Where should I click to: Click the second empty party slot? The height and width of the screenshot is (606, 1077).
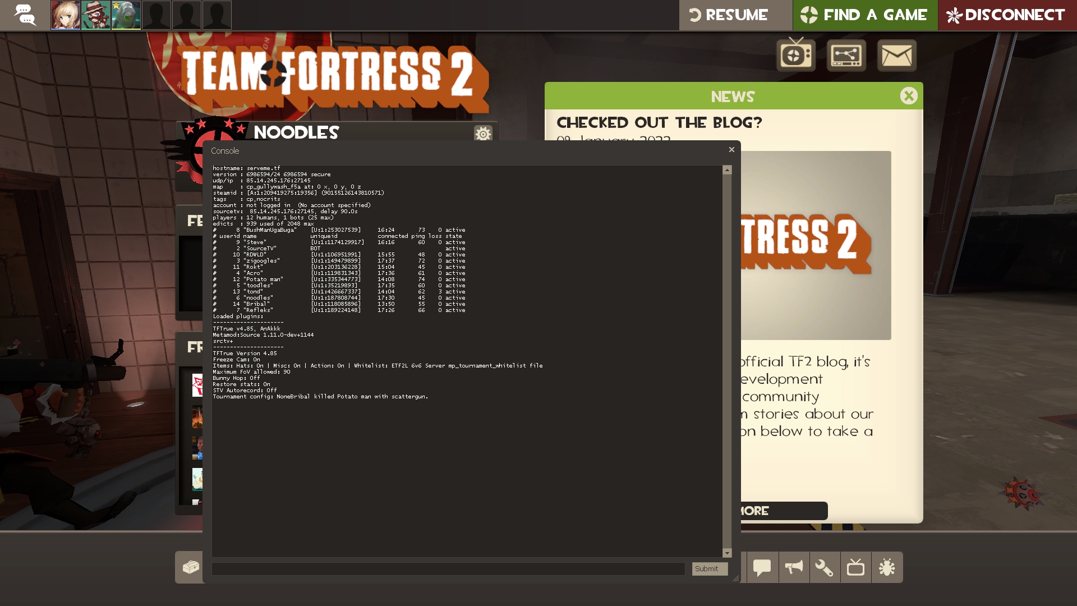187,15
